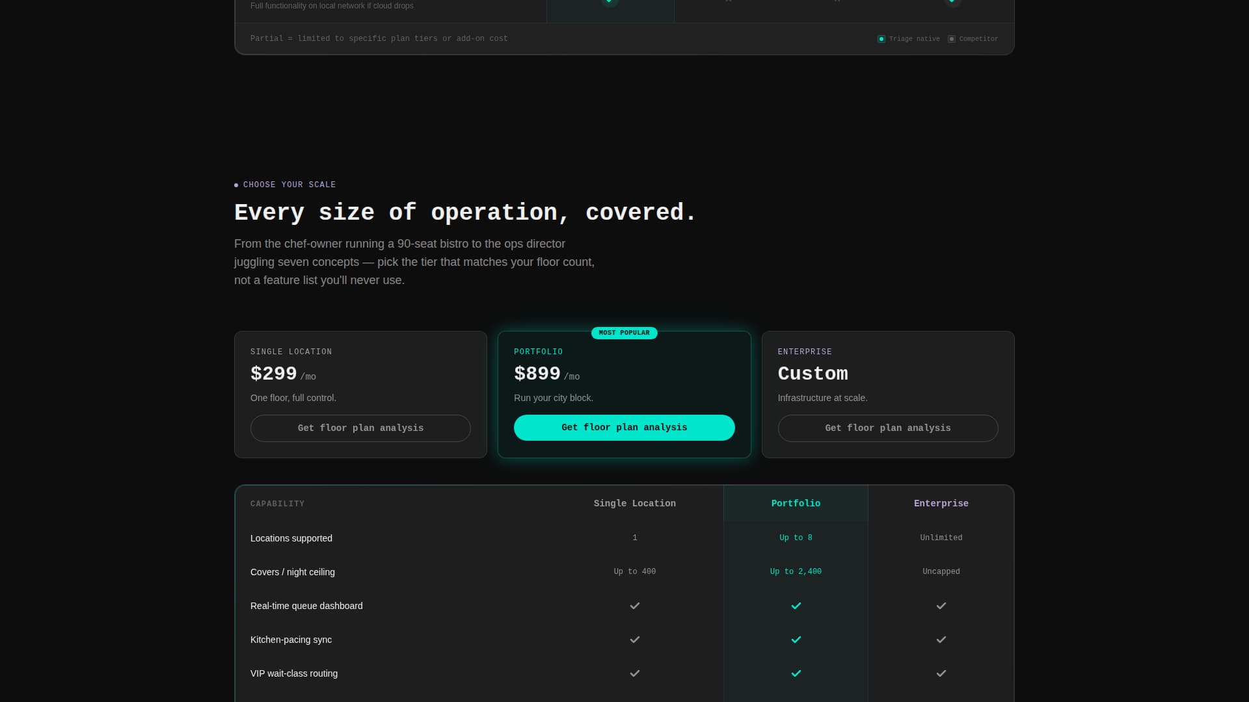Click the 'Up to 8' cell
Viewport: 1249px width, 702px height.
(796, 538)
